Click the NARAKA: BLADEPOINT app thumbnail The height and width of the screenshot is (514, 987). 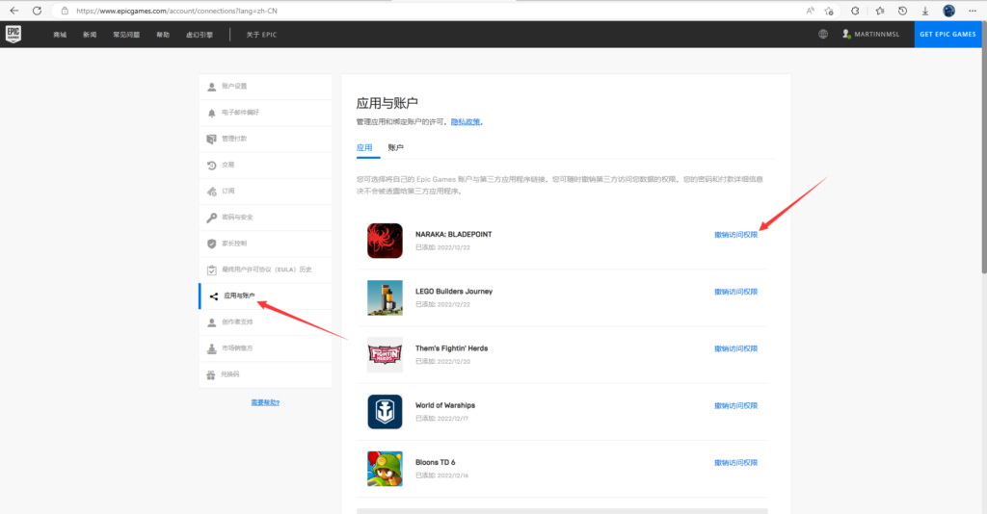tap(385, 241)
